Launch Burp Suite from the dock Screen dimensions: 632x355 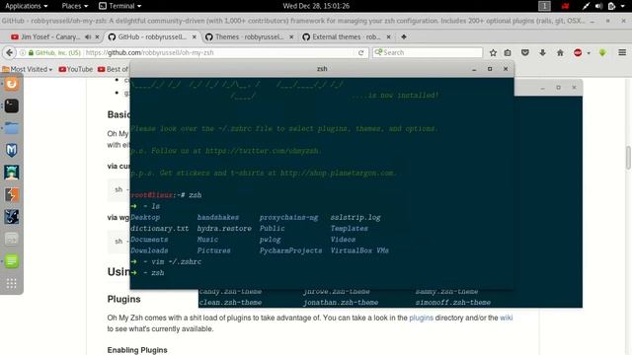pyautogui.click(x=11, y=195)
